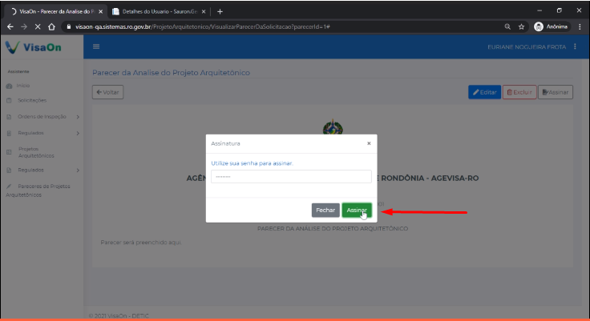The image size is (590, 321).
Task: Click the lock site info icon
Action: click(68, 26)
